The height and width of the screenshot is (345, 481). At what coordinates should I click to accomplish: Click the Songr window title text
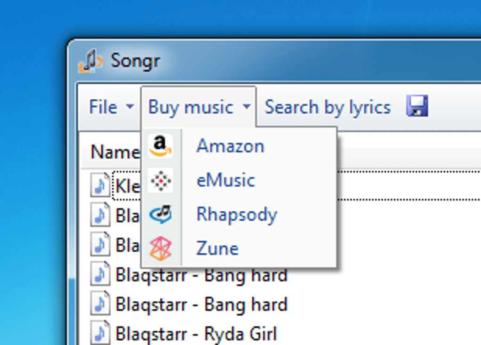pos(135,61)
